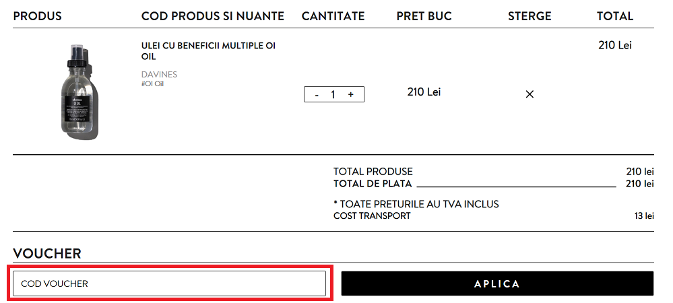Viewport: 673px width, 303px height.
Task: Click the STERGE column header
Action: [530, 16]
